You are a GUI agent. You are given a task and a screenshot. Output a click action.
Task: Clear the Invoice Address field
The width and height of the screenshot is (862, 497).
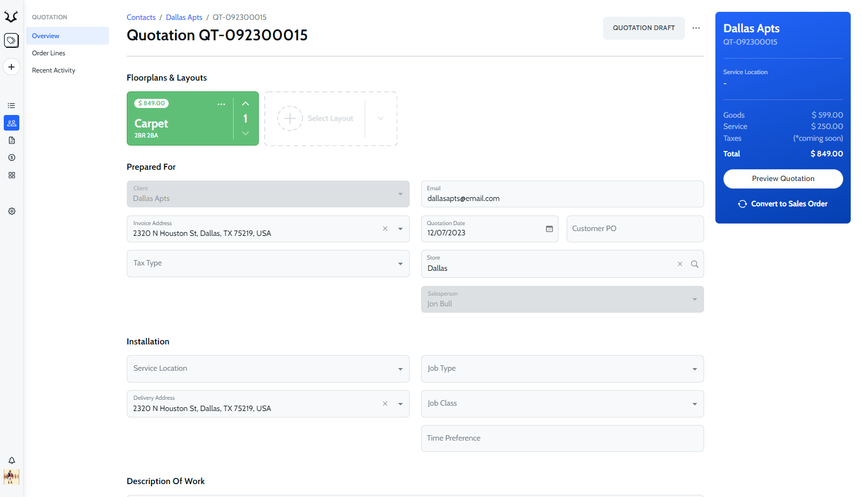385,229
